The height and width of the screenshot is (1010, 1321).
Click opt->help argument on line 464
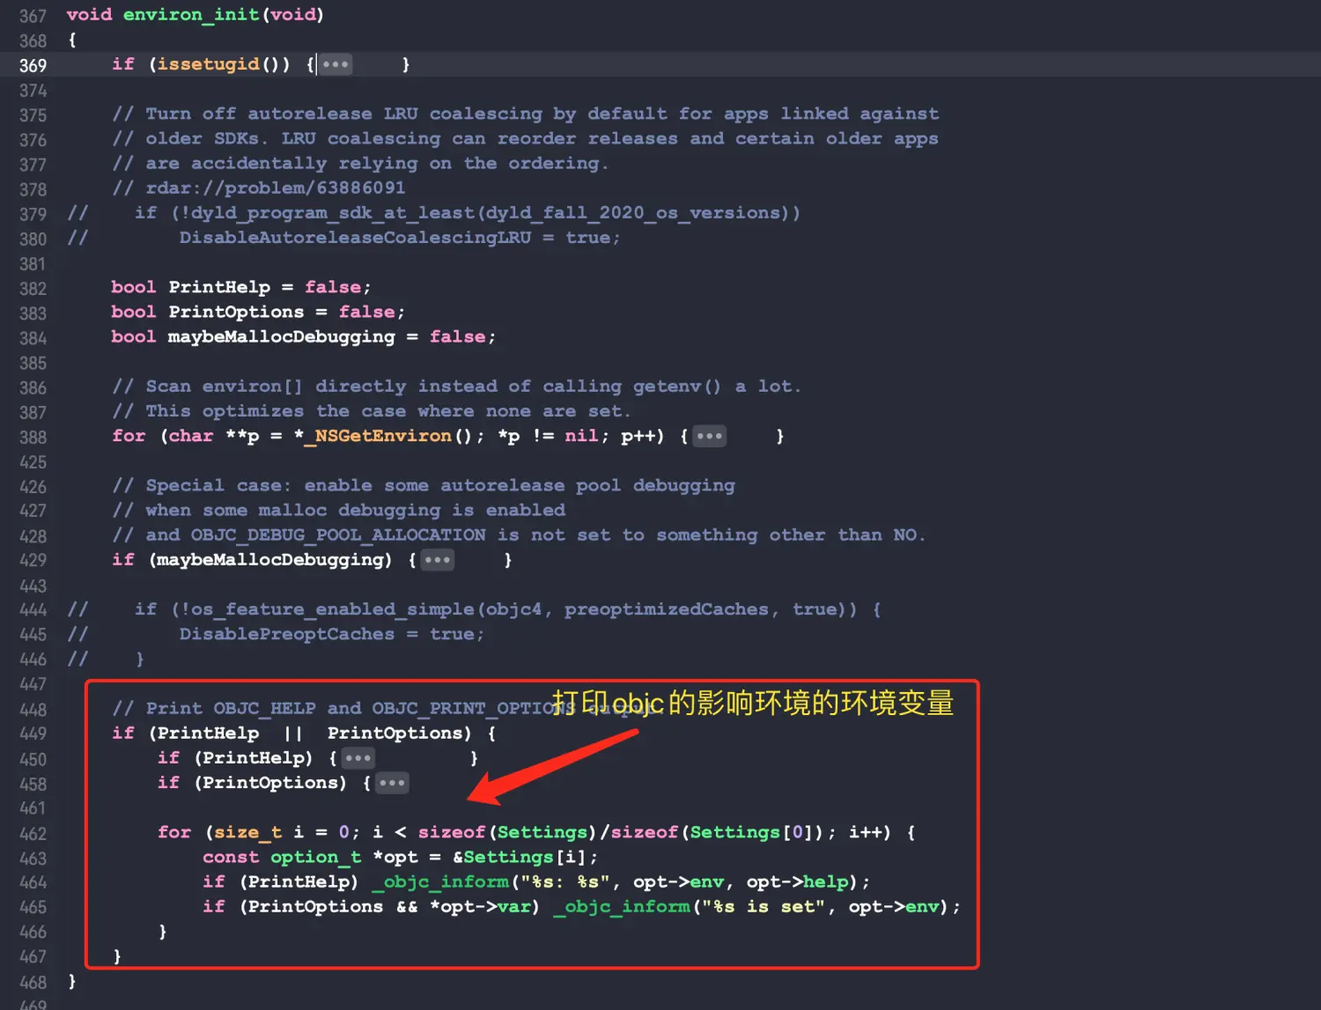coord(797,881)
